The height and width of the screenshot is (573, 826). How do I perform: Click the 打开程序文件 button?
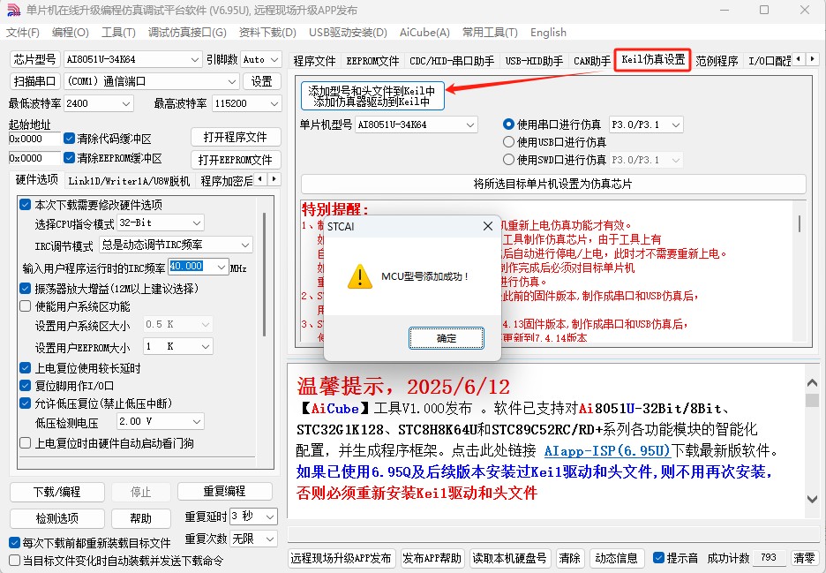[x=236, y=137]
